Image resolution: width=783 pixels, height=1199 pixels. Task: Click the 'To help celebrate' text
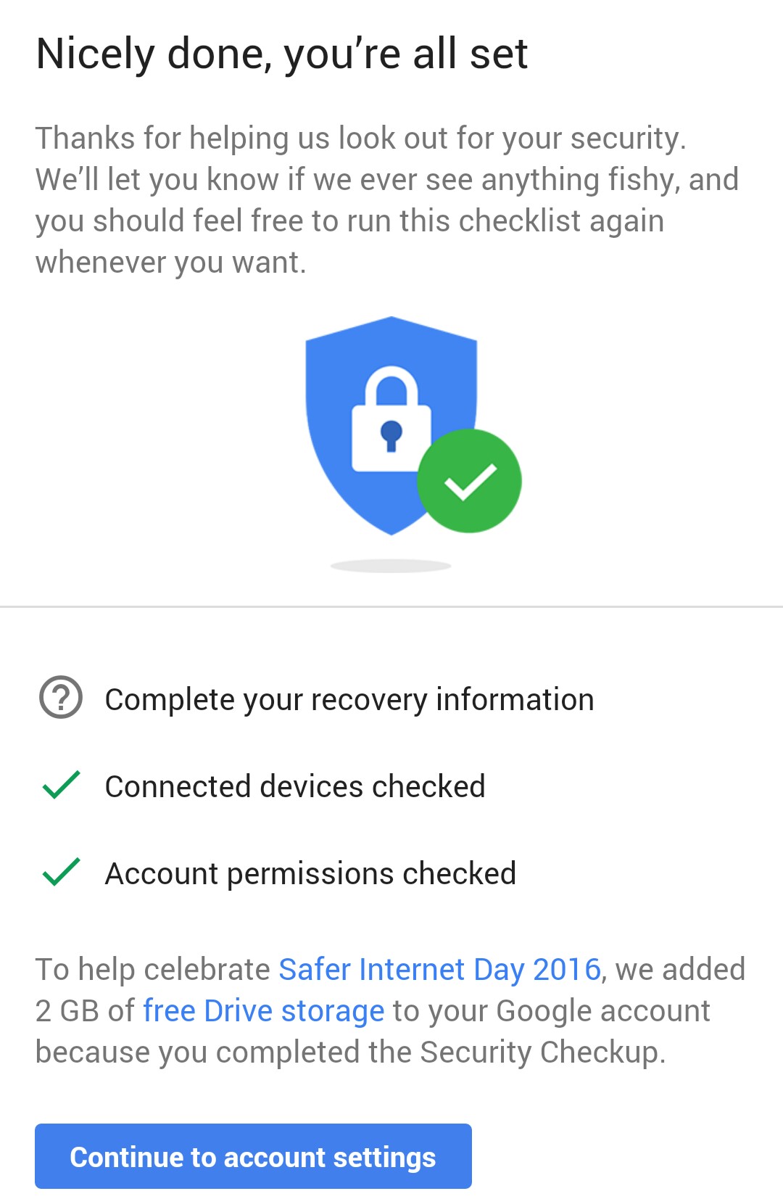152,969
